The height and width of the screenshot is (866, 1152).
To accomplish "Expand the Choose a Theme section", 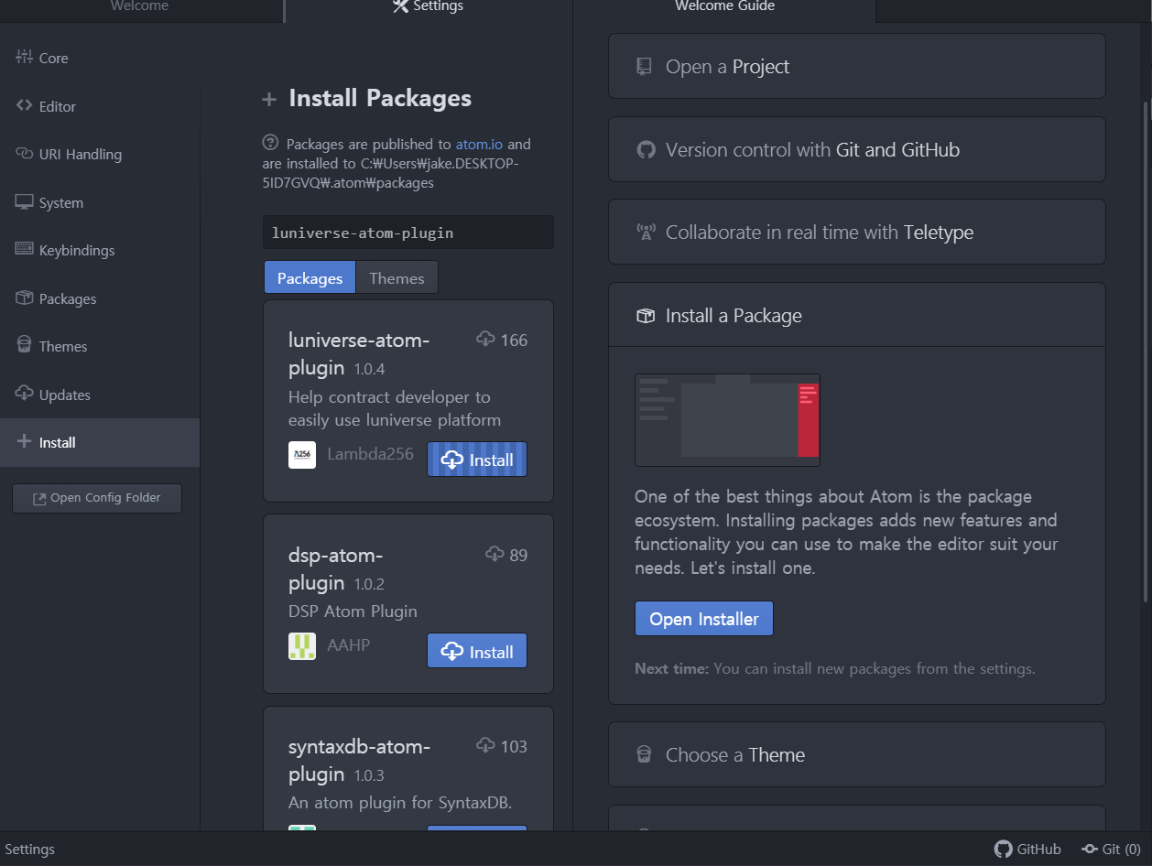I will click(856, 755).
